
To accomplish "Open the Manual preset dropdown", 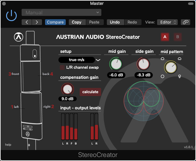I will (x=61, y=13).
